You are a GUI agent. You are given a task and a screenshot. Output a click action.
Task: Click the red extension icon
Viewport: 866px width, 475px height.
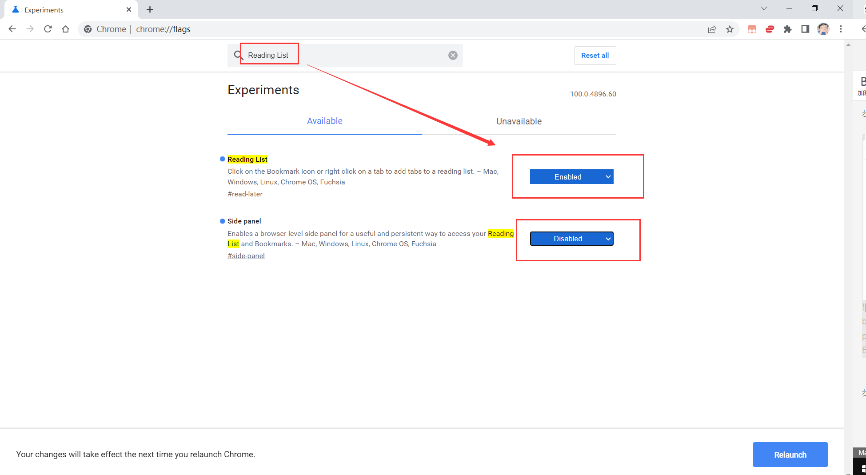770,29
